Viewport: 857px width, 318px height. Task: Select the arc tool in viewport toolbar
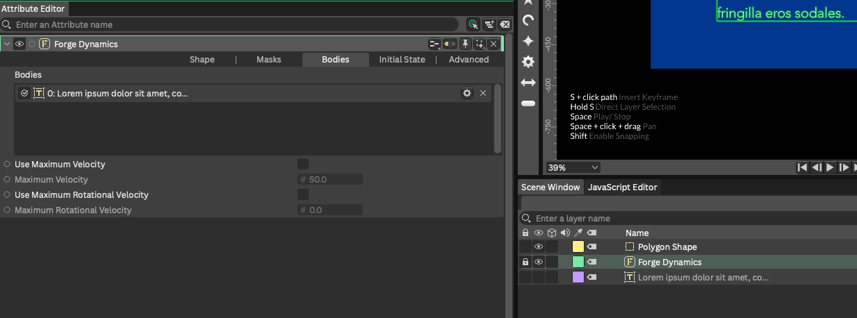pyautogui.click(x=528, y=20)
